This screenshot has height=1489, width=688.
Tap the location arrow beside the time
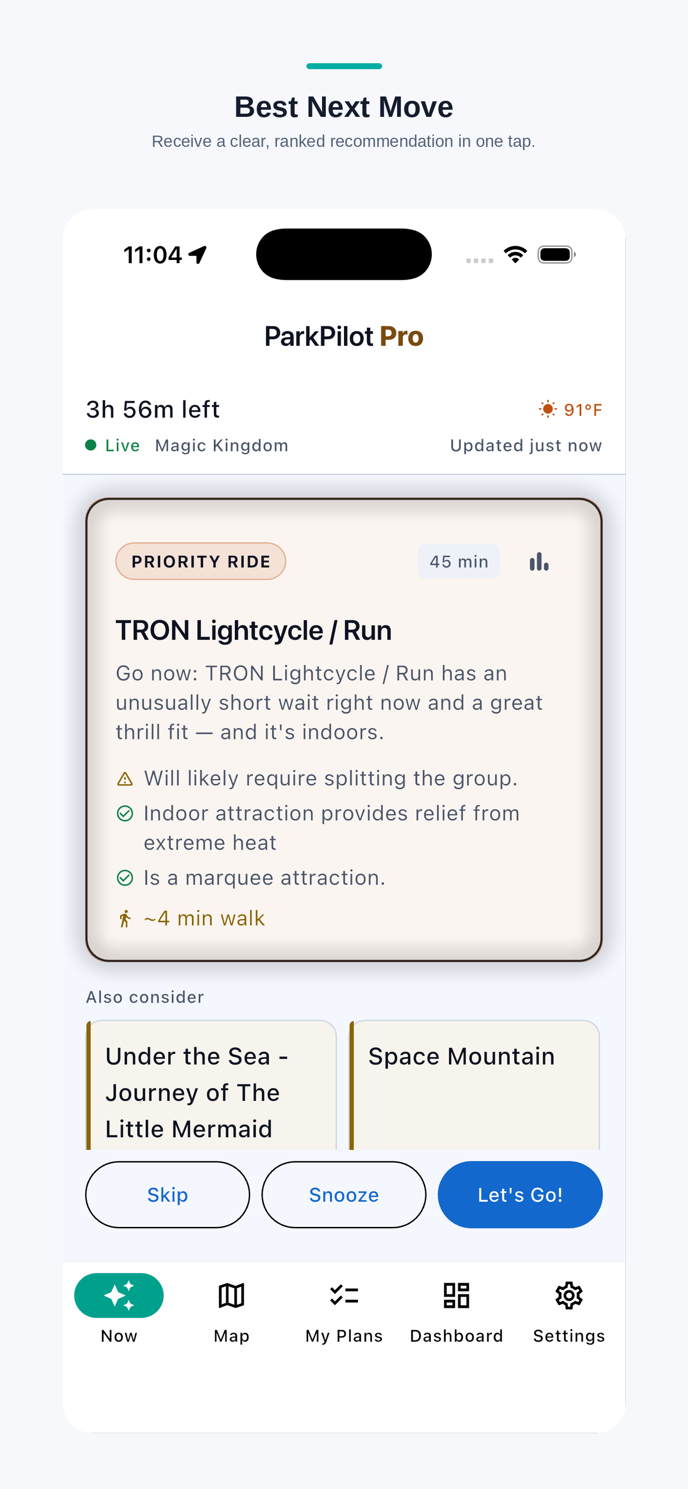[x=198, y=255]
